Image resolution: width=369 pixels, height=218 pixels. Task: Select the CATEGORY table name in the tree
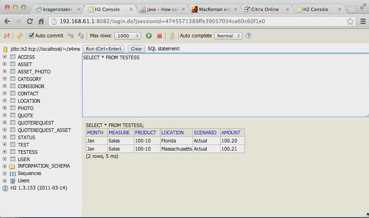click(x=30, y=79)
